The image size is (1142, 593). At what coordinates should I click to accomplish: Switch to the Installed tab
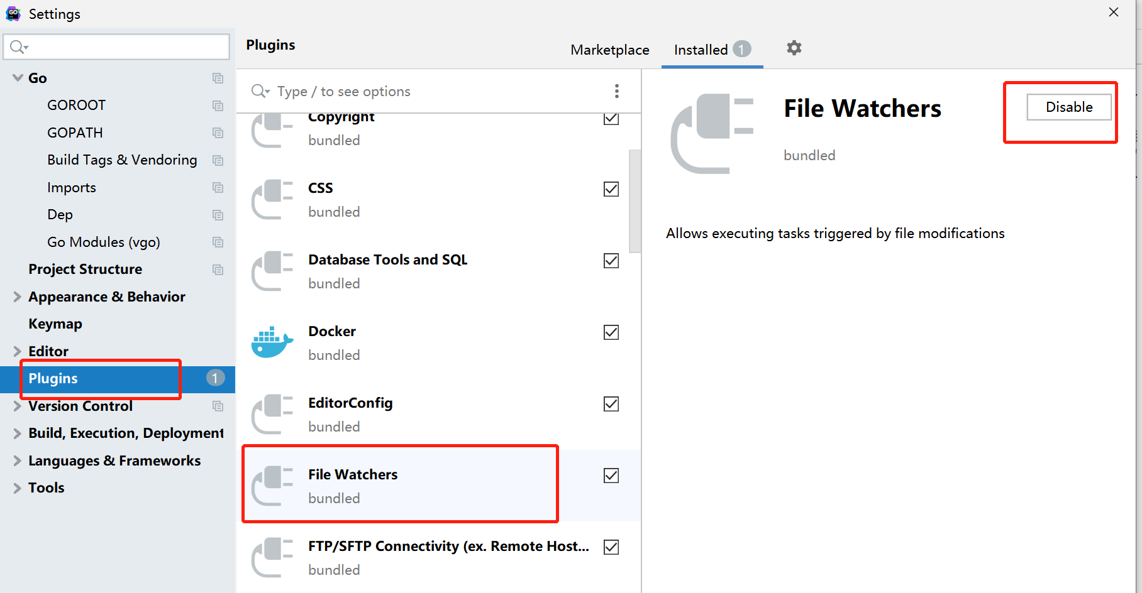pyautogui.click(x=712, y=50)
